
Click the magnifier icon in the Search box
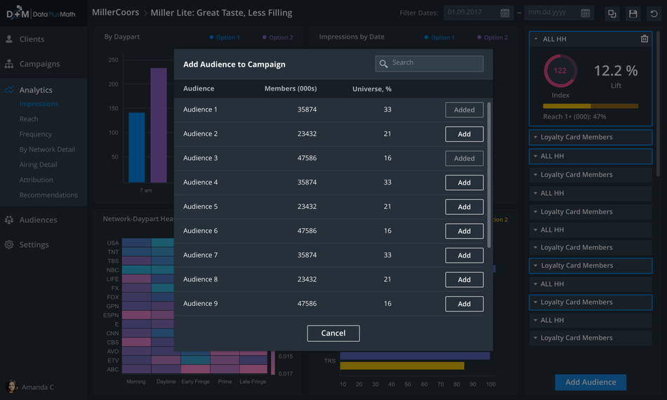[x=384, y=64]
